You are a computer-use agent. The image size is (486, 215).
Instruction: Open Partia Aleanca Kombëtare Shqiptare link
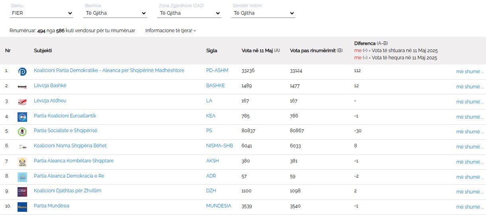click(x=74, y=161)
